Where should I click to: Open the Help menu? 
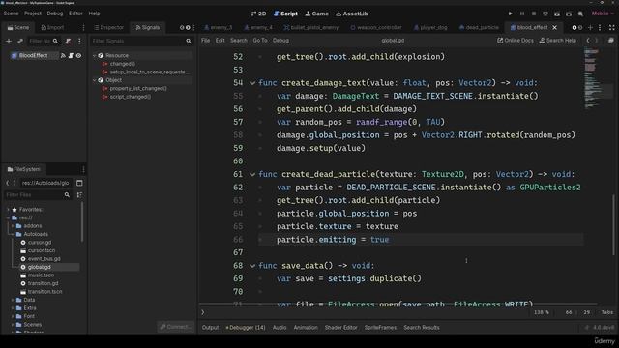95,14
